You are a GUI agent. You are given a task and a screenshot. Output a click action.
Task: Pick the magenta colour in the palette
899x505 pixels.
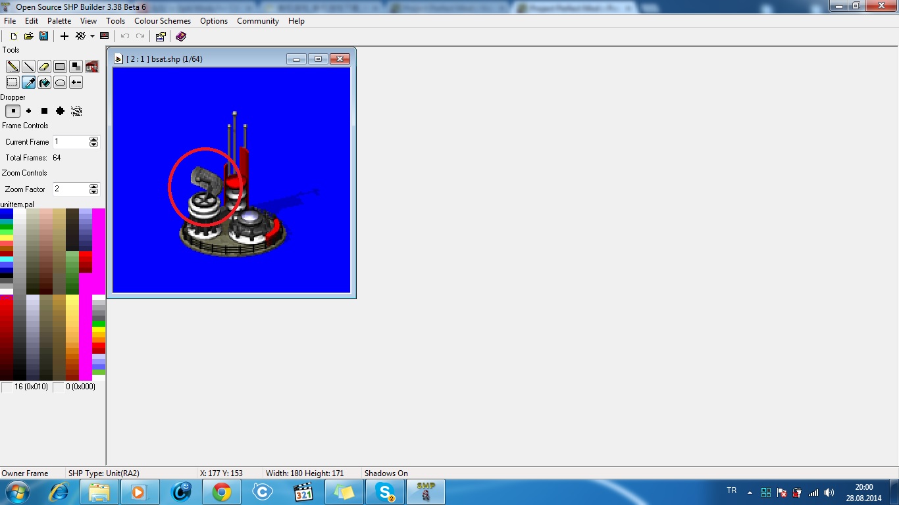pyautogui.click(x=99, y=250)
